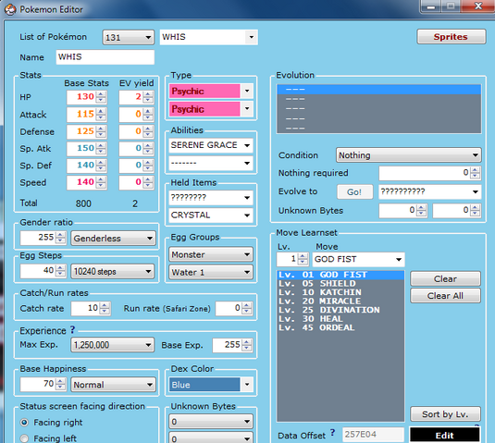This screenshot has width=495, height=443.
Task: Click the Data Offset 257E04 field
Action: (373, 435)
